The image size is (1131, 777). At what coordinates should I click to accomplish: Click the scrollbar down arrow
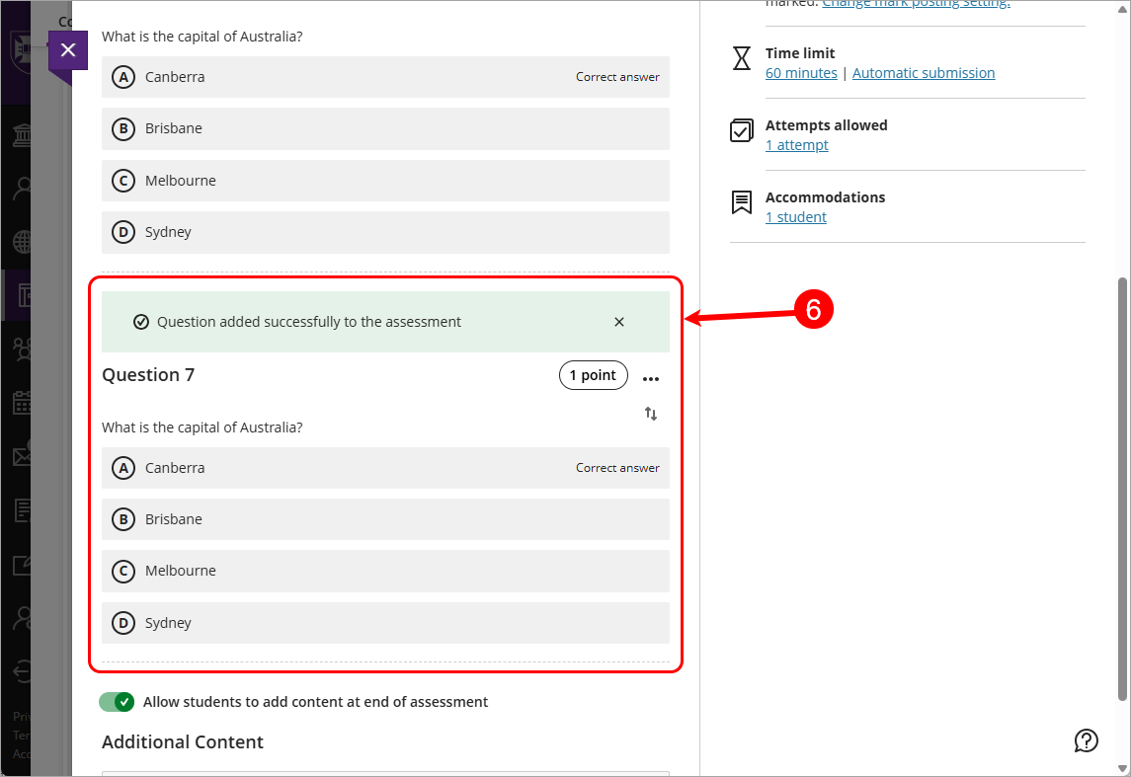1122,768
